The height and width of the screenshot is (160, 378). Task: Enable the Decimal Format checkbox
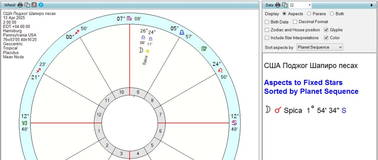click(x=295, y=22)
